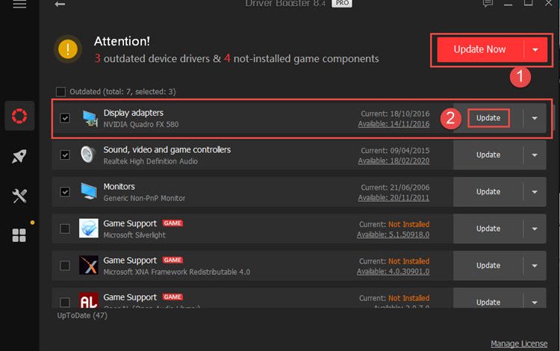The width and height of the screenshot is (560, 351).
Task: Update Microsoft Silverlight component
Action: [488, 229]
